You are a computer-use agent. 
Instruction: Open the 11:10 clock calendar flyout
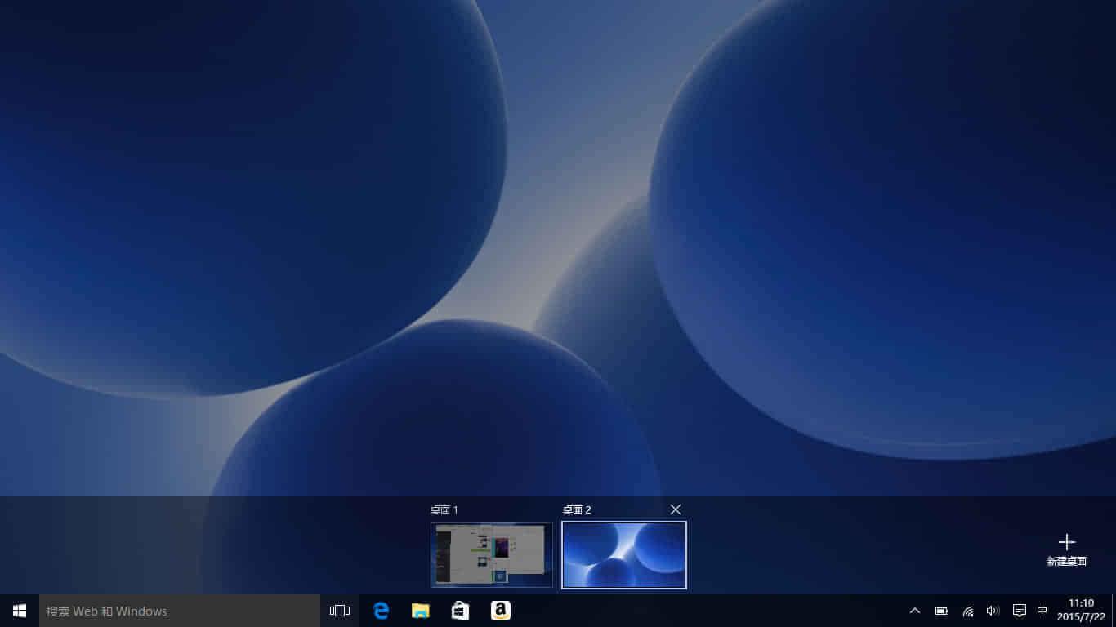1081,610
